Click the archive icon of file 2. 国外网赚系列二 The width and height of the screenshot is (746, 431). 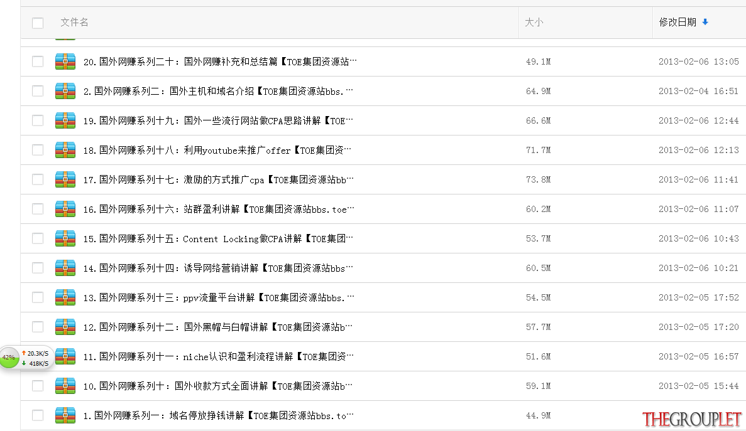pyautogui.click(x=65, y=91)
